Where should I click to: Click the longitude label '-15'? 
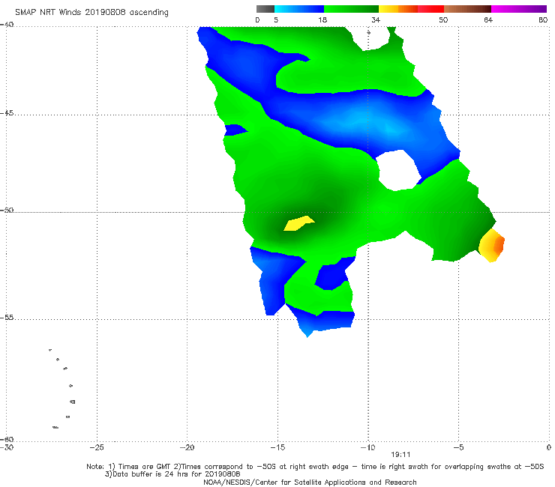click(277, 447)
